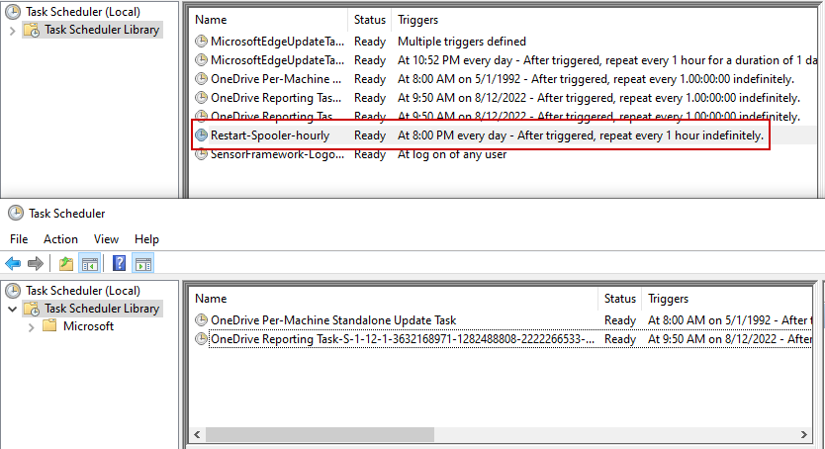Image resolution: width=825 pixels, height=449 pixels.
Task: Click the blue Help question mark icon
Action: [x=119, y=264]
